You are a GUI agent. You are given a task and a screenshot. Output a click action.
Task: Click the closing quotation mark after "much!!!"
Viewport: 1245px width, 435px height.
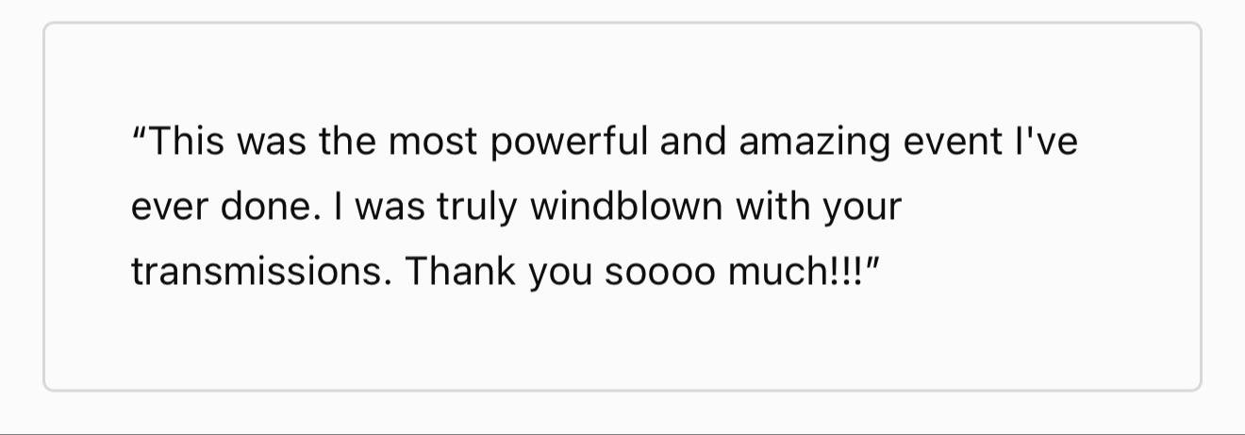click(873, 264)
